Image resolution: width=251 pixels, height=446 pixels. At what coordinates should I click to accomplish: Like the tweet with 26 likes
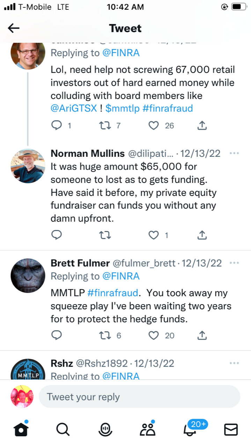[154, 125]
